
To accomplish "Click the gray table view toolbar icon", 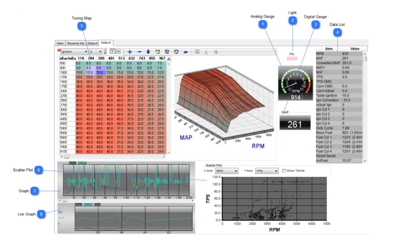I will coord(197,52).
